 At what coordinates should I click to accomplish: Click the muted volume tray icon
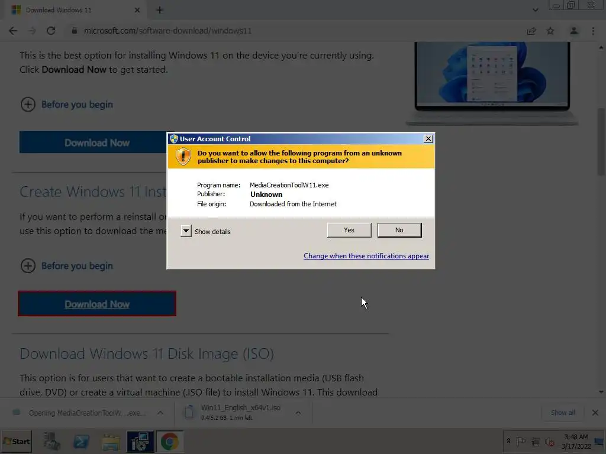549,441
